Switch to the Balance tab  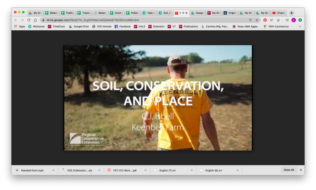pyautogui.click(x=100, y=13)
